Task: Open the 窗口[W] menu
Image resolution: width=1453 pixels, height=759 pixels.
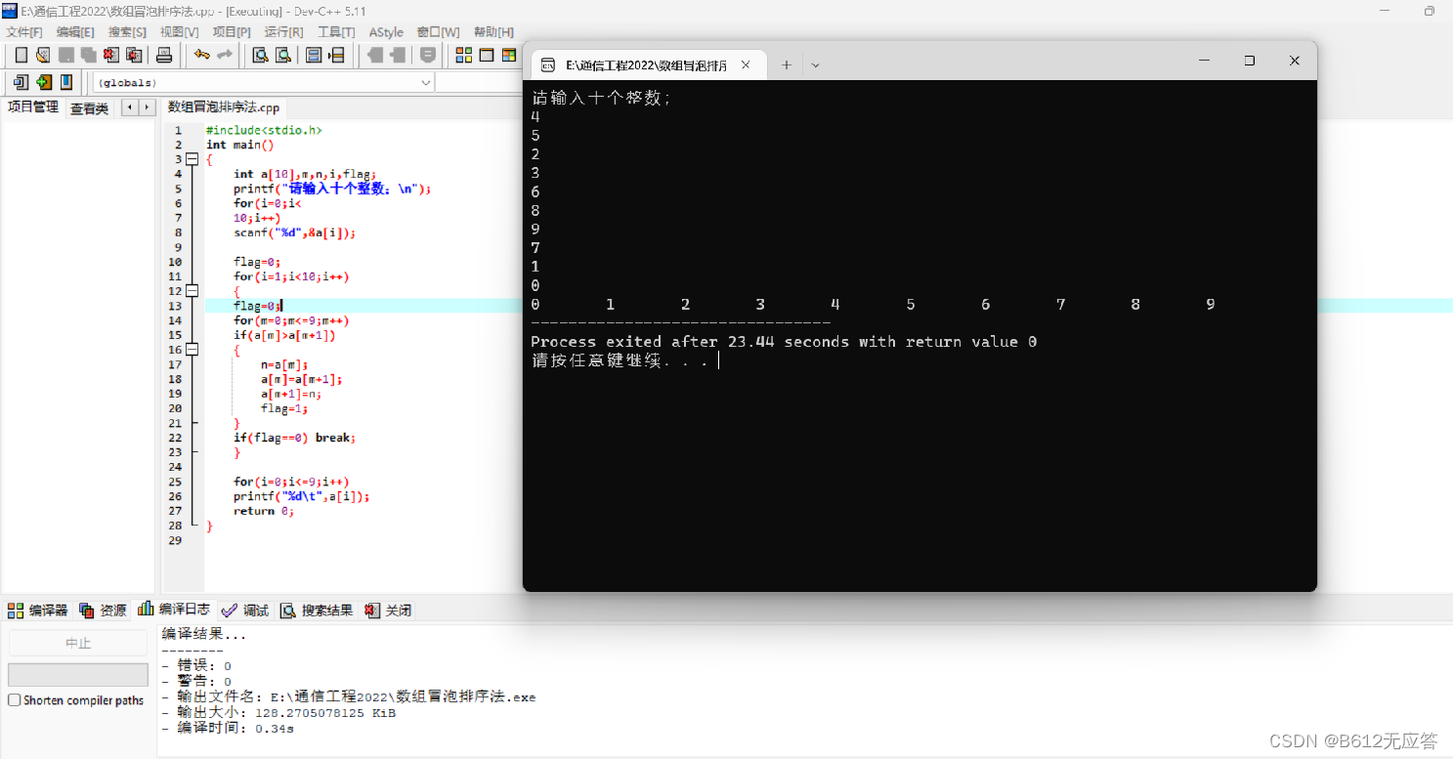Action: pos(438,32)
